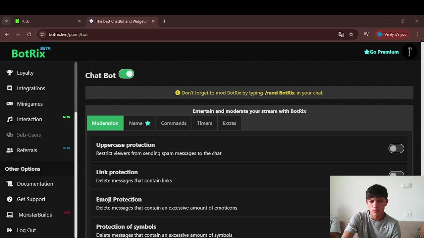Screen dimensions: 424x238
Task: Click the Kick tab favicon
Action: (17, 21)
